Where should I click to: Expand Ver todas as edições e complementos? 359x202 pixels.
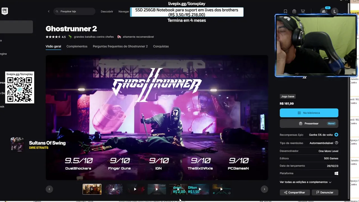pos(305,182)
